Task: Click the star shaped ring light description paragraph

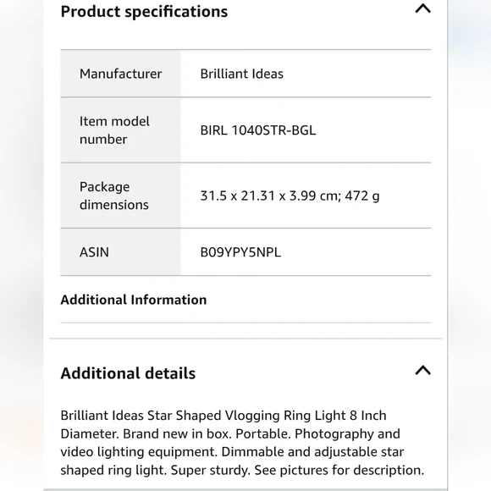Action: tap(242, 443)
